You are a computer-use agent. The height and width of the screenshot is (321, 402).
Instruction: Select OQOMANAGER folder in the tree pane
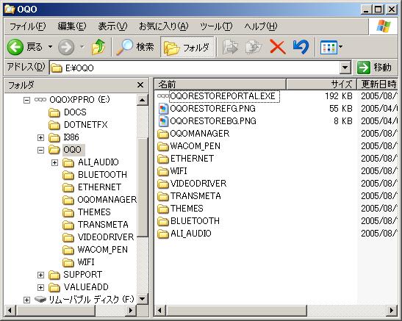tap(99, 200)
